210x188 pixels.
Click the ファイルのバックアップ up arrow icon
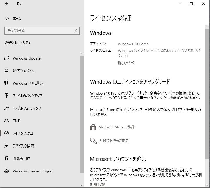click(x=7, y=96)
